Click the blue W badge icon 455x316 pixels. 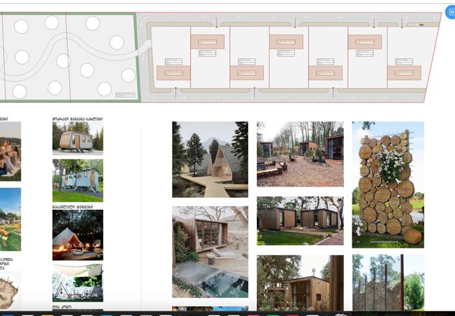click(x=450, y=12)
